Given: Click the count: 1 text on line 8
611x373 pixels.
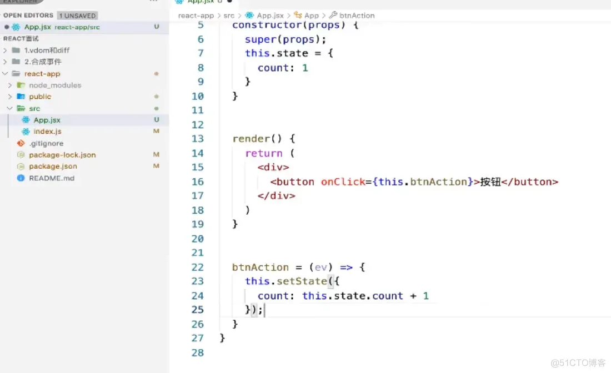Looking at the screenshot, I should (x=283, y=68).
